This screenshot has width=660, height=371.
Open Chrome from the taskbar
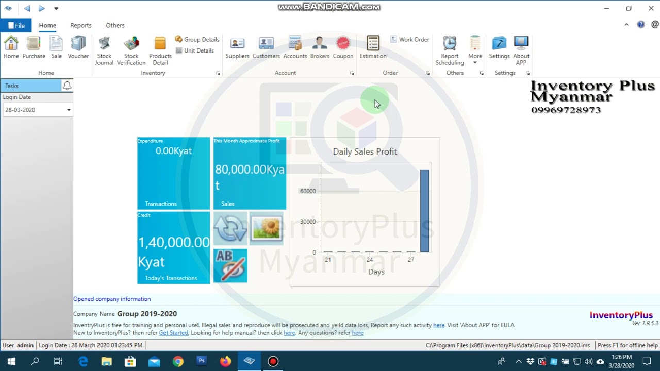click(x=178, y=362)
